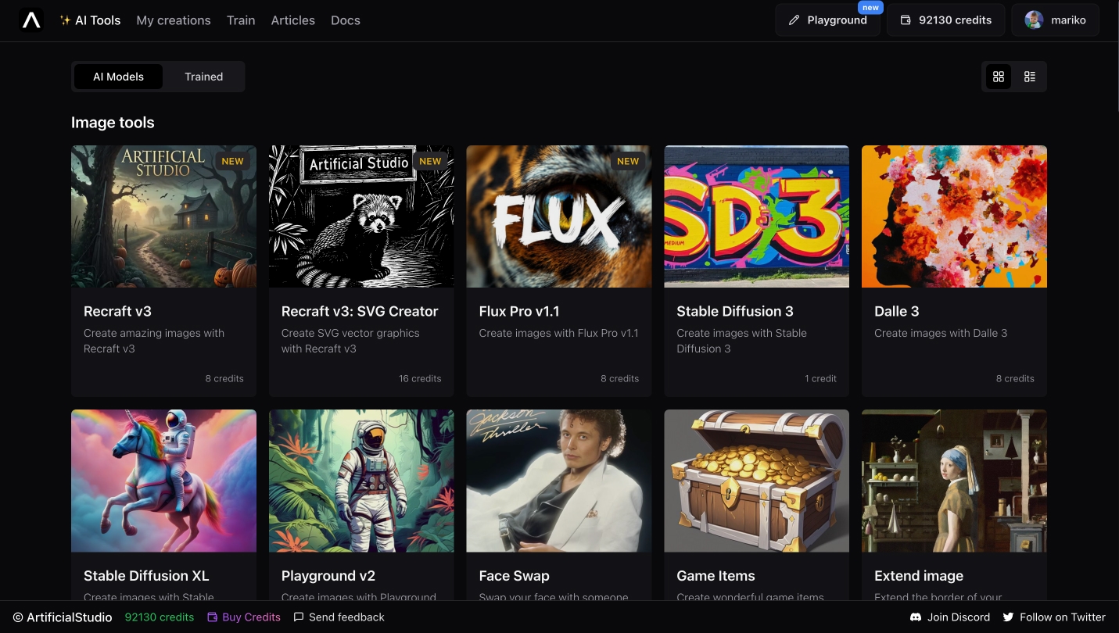Switch to grid view layout
The image size is (1119, 633).
[998, 77]
